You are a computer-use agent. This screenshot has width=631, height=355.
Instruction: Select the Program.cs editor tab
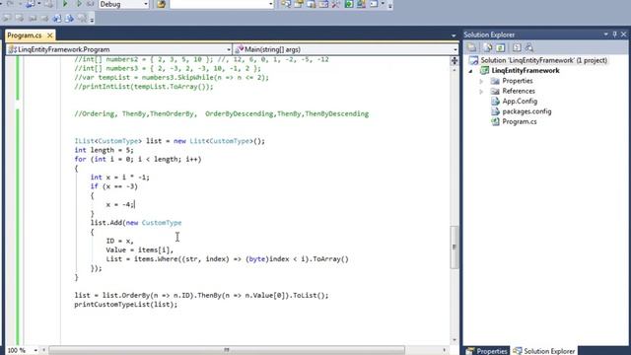point(24,35)
